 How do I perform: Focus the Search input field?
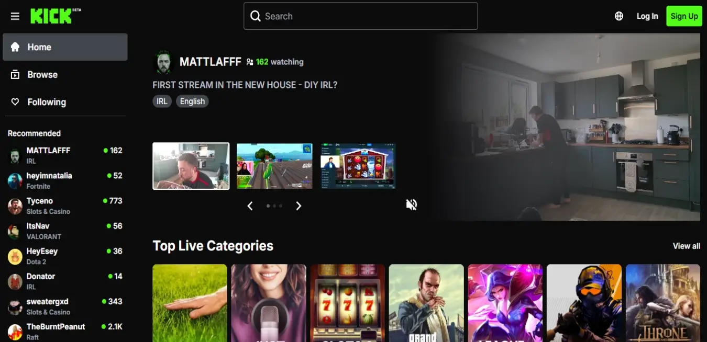tap(360, 16)
